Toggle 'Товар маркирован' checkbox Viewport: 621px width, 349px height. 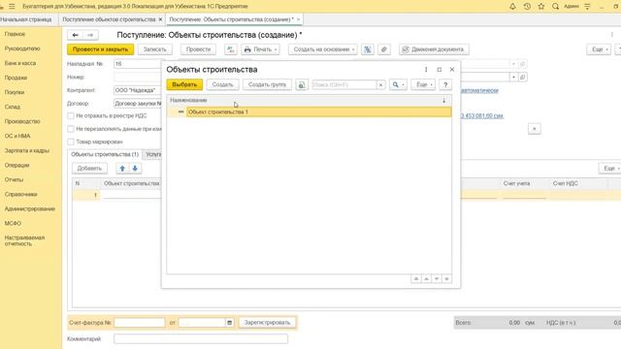(x=71, y=142)
